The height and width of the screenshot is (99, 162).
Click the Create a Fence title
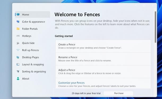(67, 44)
